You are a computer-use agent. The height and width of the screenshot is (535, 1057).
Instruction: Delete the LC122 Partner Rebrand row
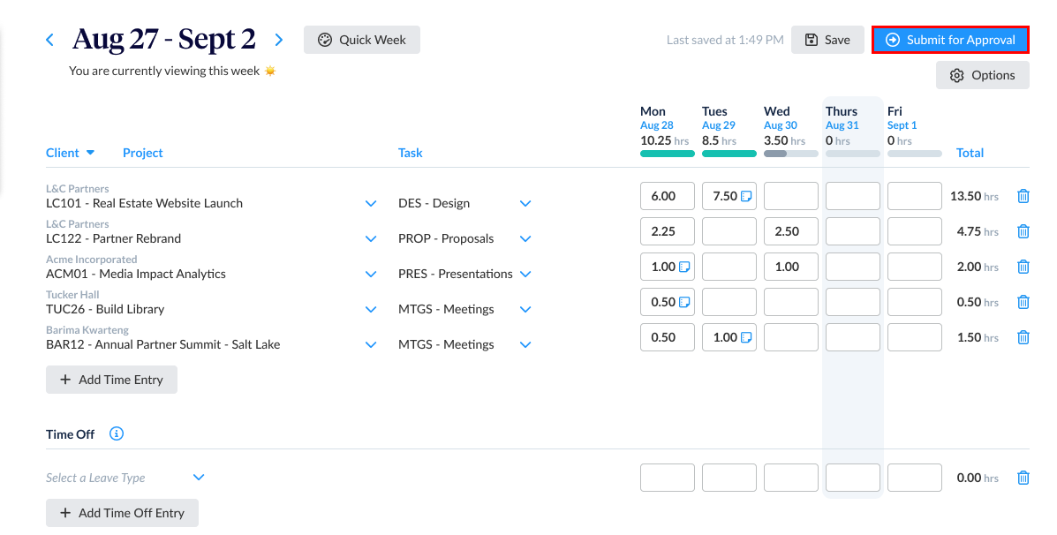[x=1023, y=231]
